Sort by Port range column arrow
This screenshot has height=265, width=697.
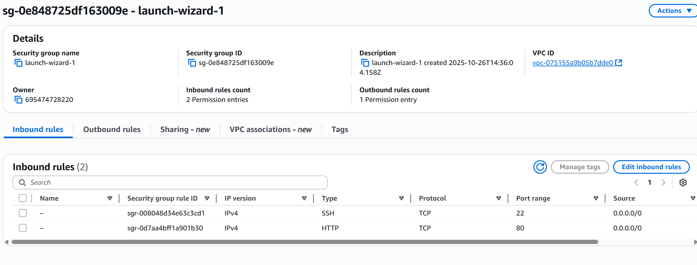pyautogui.click(x=596, y=198)
